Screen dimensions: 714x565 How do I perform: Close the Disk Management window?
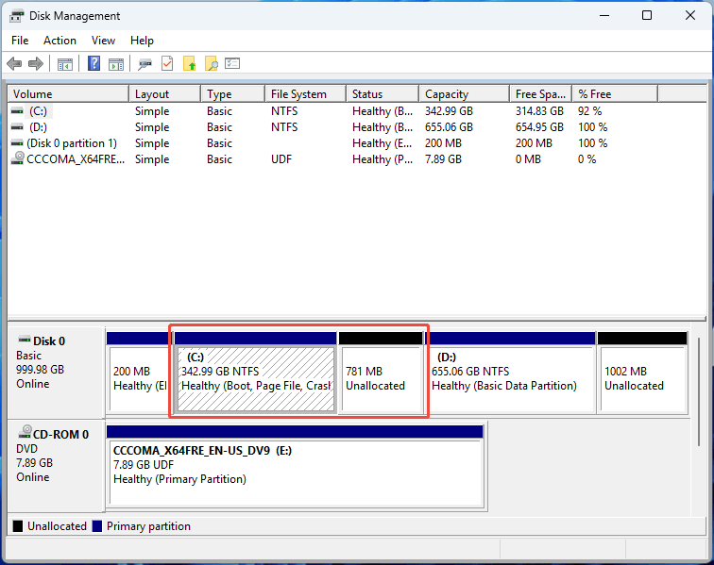coord(689,15)
